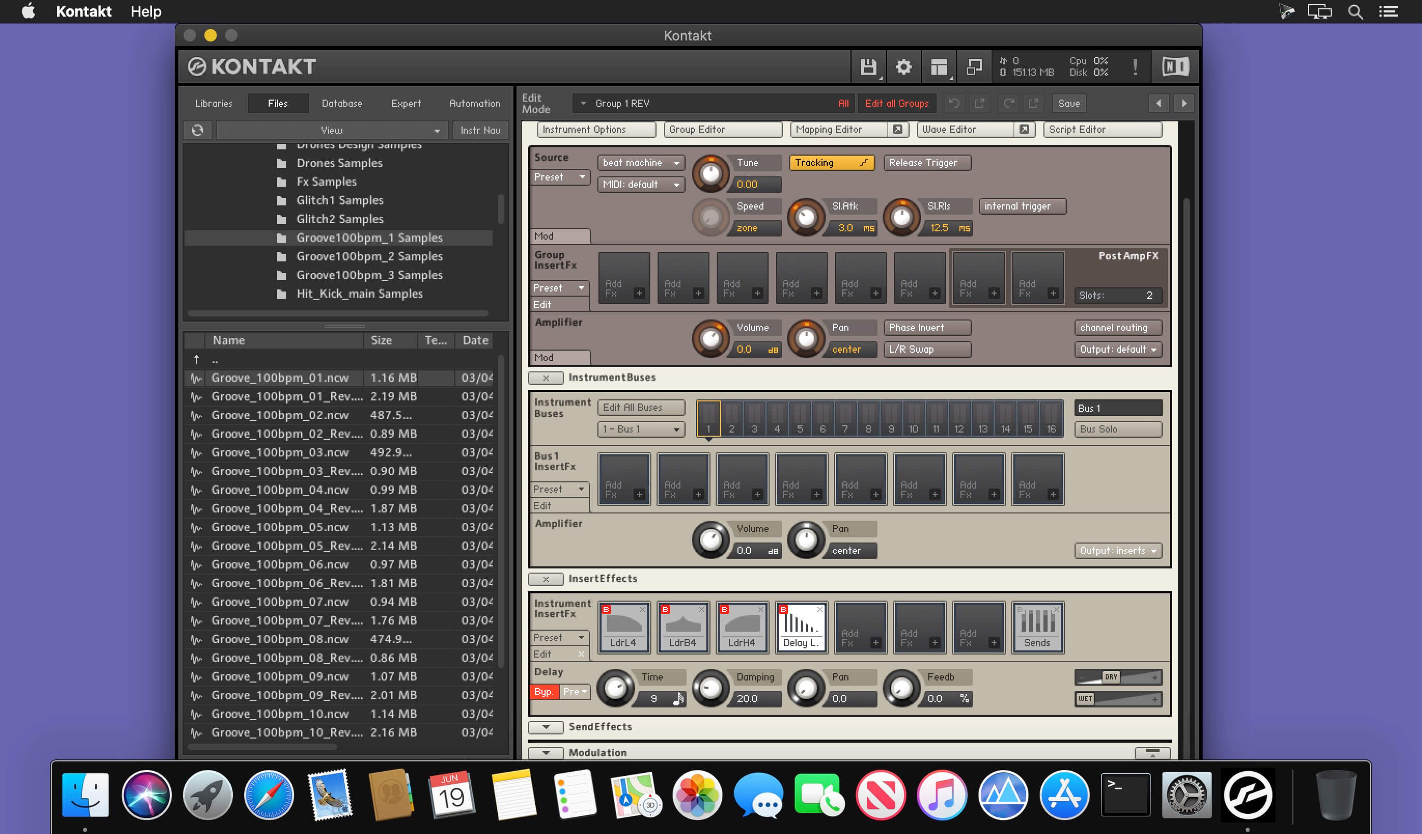Enable Phase Invert
This screenshot has height=834, width=1422.
[x=927, y=328]
